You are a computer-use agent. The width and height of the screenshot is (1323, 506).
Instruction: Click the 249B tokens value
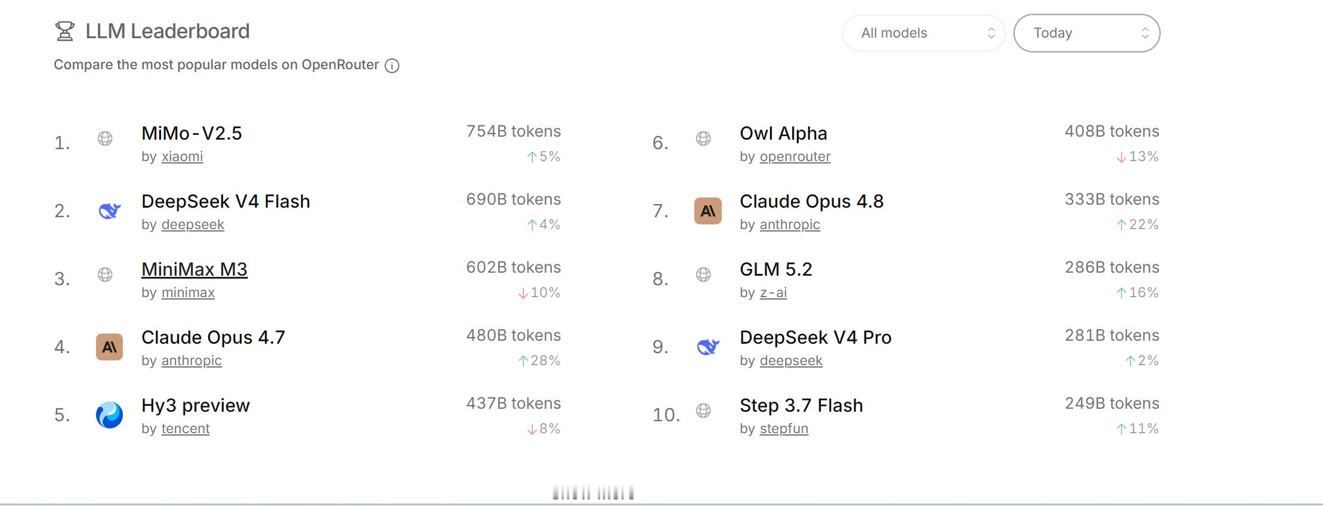pyautogui.click(x=1112, y=403)
